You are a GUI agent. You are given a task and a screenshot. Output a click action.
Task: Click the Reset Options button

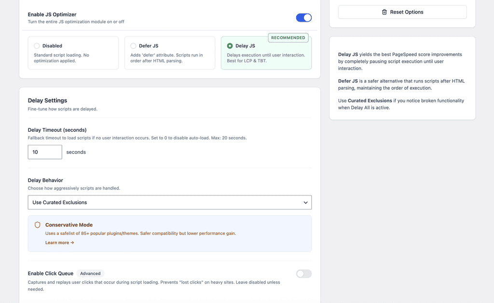[x=402, y=12]
